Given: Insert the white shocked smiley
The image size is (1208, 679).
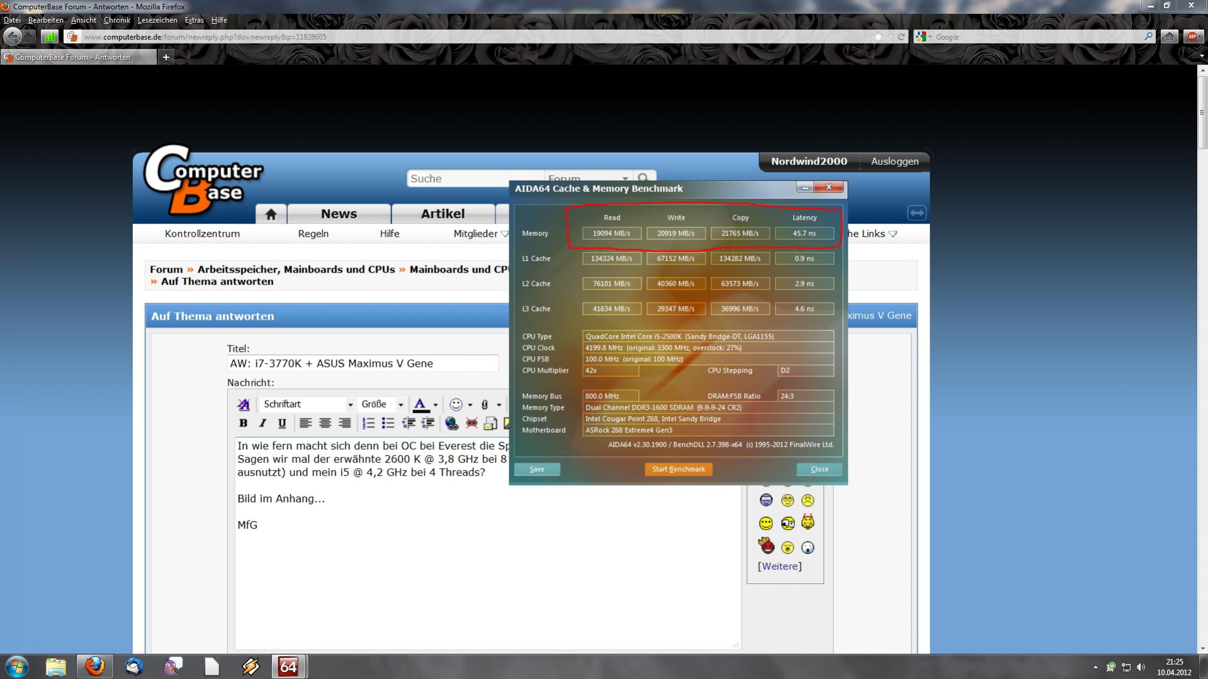Looking at the screenshot, I should (808, 547).
